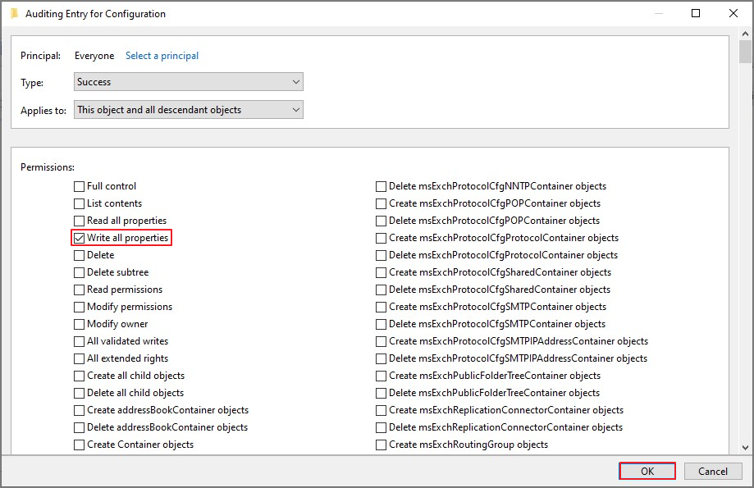The width and height of the screenshot is (754, 488).
Task: Check Delete msExchProtocolCfgNNTPContainer objects
Action: pyautogui.click(x=382, y=186)
